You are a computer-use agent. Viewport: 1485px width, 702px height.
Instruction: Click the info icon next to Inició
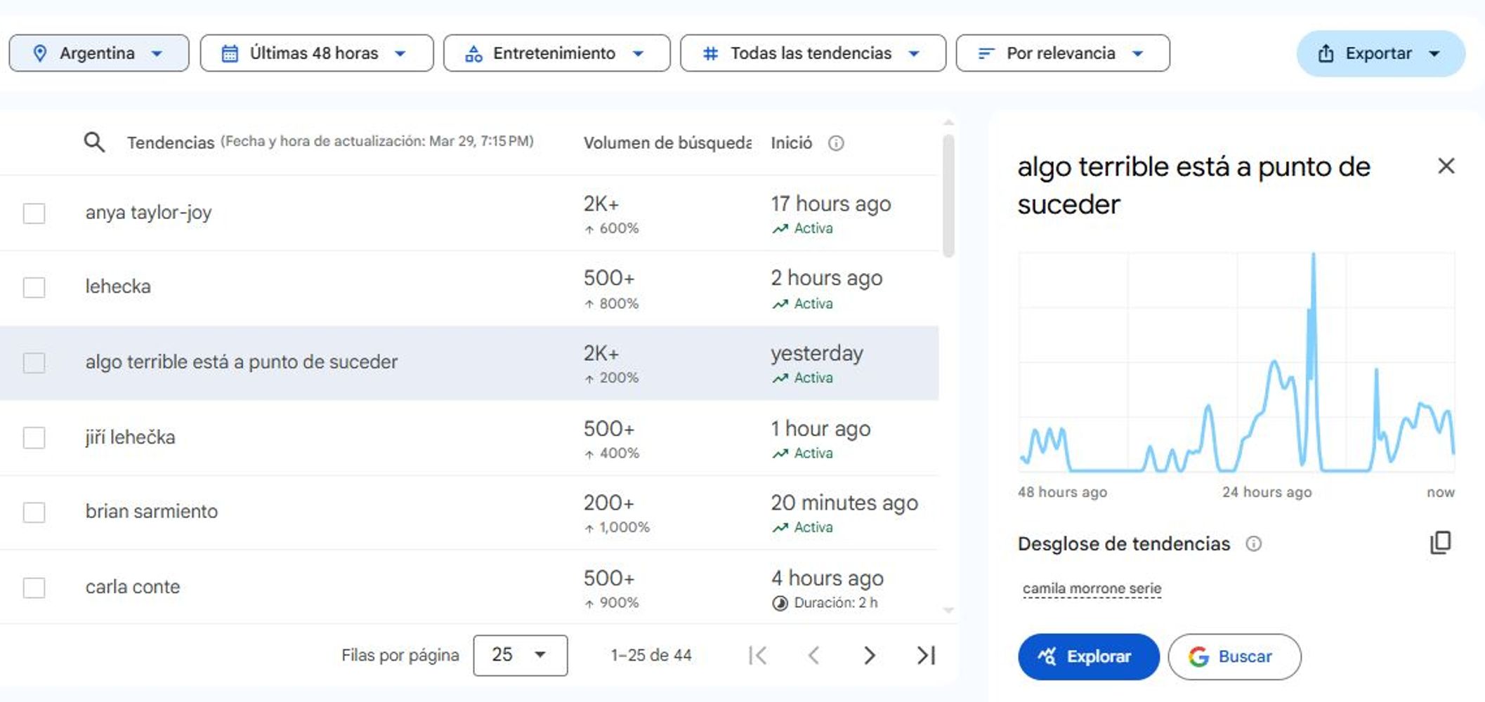(836, 143)
